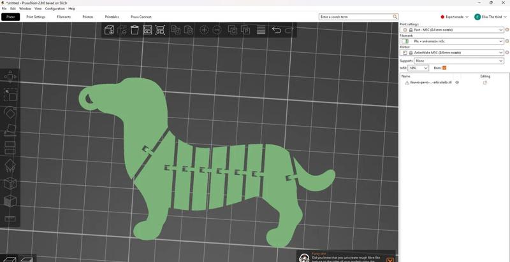
Task: Switch to the Plater tab
Action: (10, 17)
